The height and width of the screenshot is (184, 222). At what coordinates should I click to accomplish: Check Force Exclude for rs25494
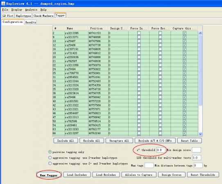click(160, 69)
